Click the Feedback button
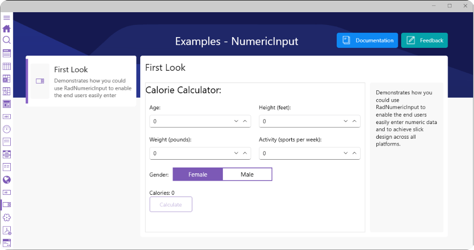 coord(424,41)
